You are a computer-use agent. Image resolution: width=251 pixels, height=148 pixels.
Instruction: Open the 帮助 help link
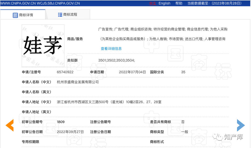pyautogui.click(x=179, y=3)
